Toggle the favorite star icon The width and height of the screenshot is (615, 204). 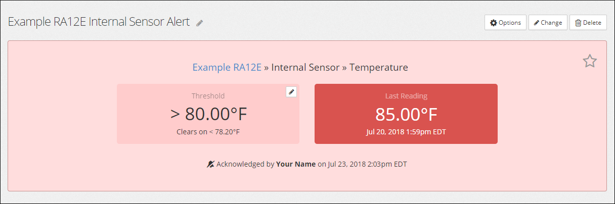point(590,62)
